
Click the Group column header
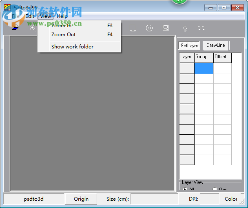tap(204, 58)
